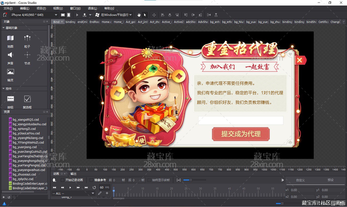
Task: Select the 精灵 sprite object icon
Action: (10, 72)
